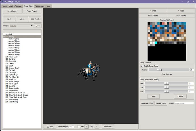
Task: Toggle the Enable Group Mode checkbox
Action: tap(142, 66)
